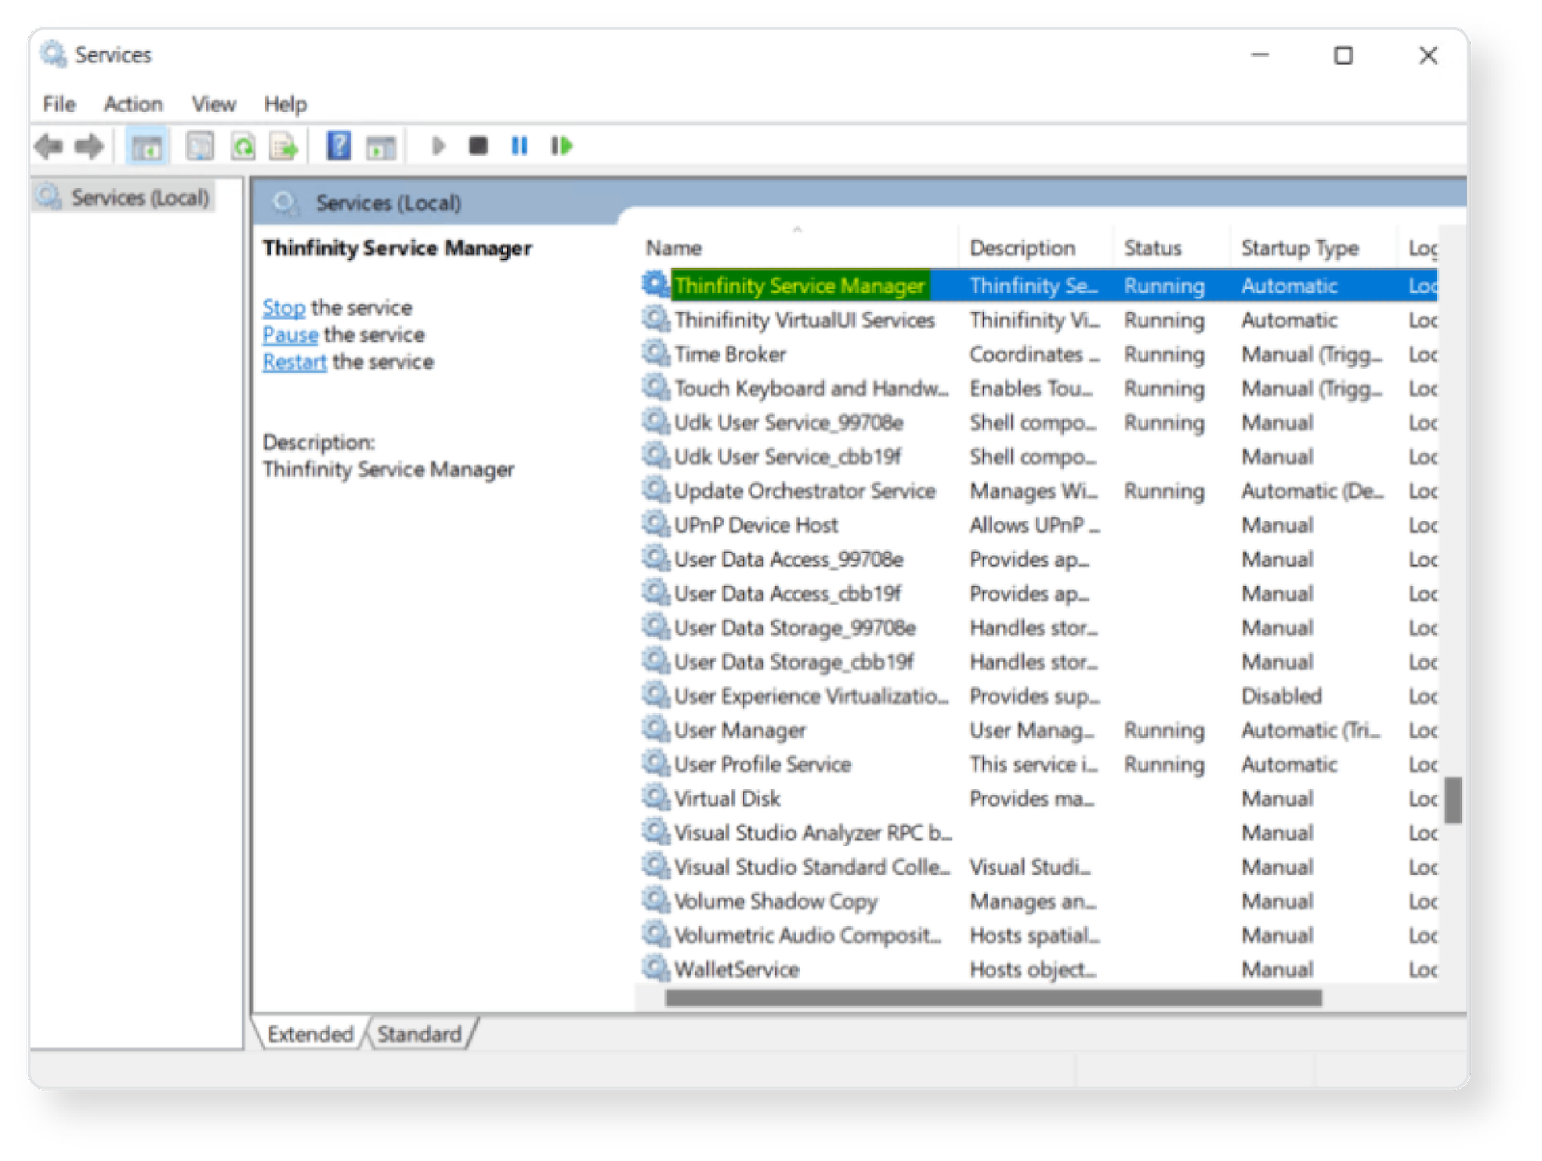This screenshot has width=1542, height=1161.
Task: Click the Automatic (Tri... startup type cell
Action: point(1311,729)
